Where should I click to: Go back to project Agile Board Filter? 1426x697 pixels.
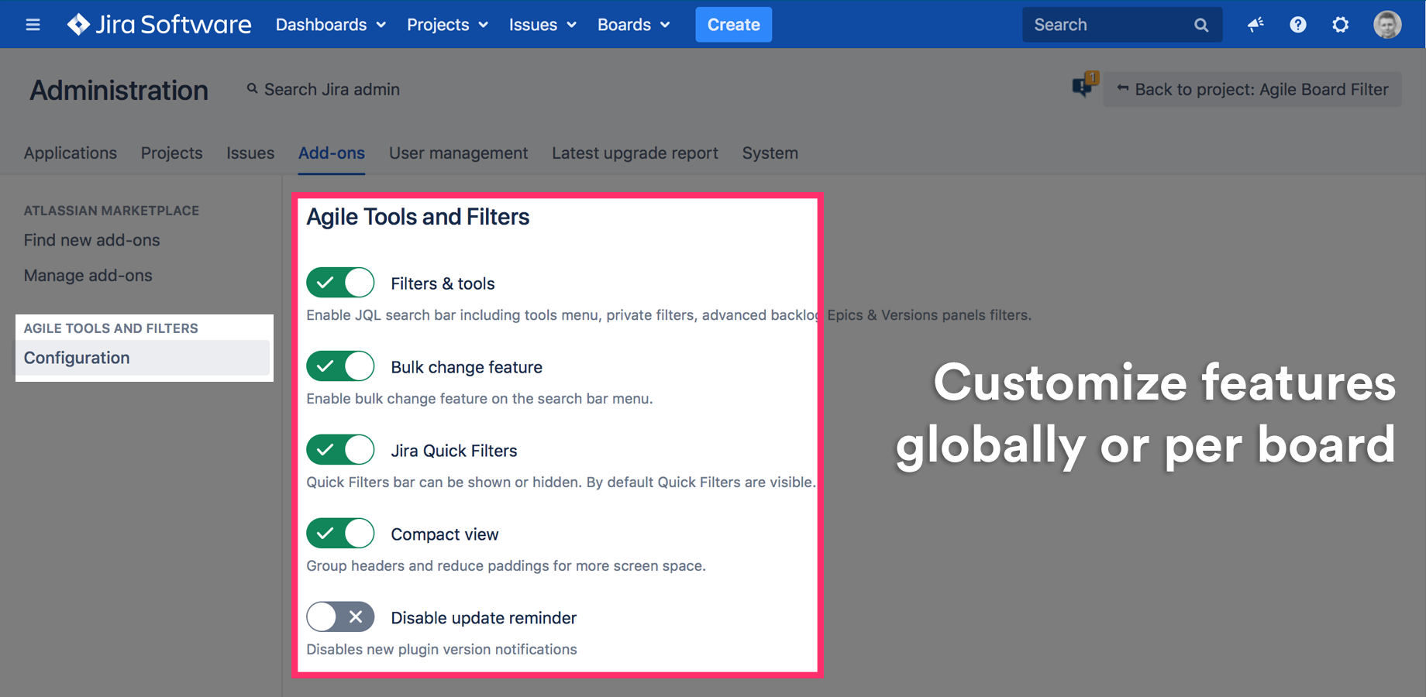tap(1252, 90)
